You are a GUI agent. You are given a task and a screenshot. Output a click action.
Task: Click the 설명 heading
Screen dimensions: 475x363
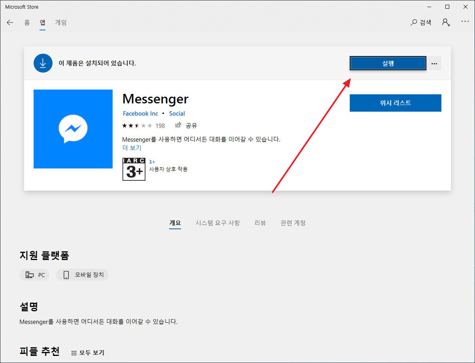tap(29, 307)
